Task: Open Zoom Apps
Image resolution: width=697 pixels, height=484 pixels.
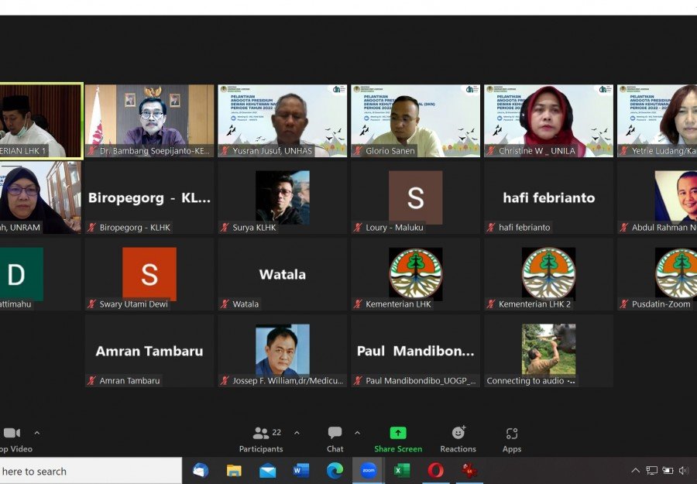Action: [x=512, y=439]
